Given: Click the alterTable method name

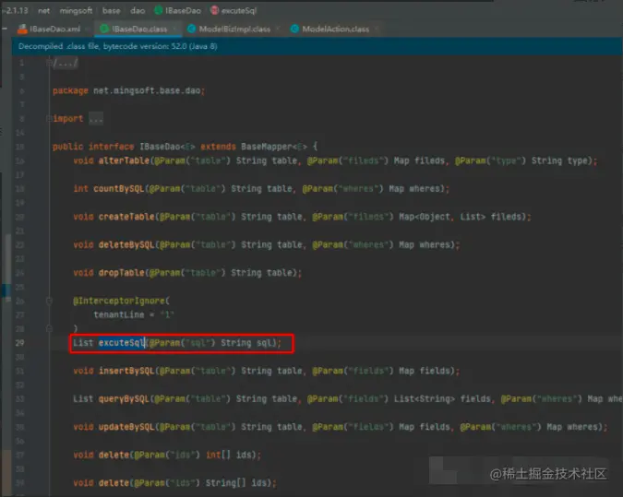Looking at the screenshot, I should pyautogui.click(x=124, y=160).
